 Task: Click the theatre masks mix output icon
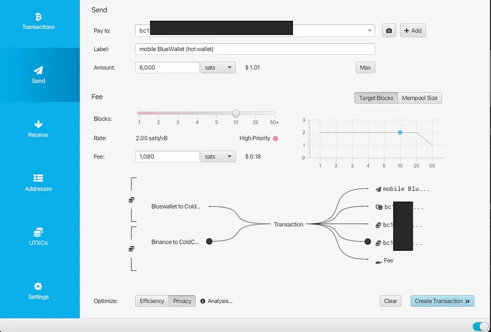tap(379, 207)
